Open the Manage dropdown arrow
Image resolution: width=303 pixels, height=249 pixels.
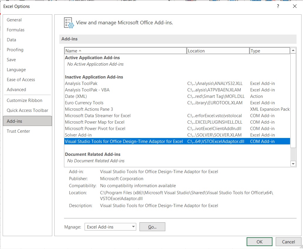tap(133, 226)
